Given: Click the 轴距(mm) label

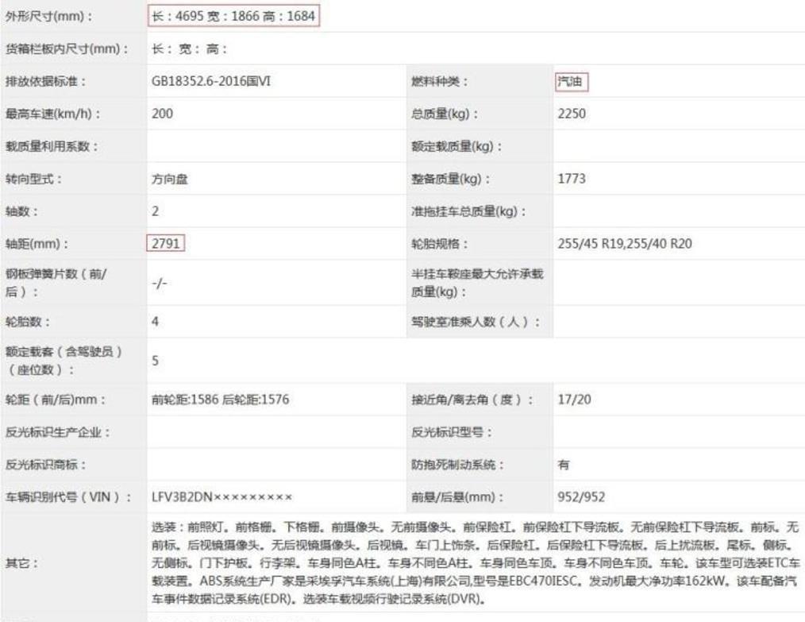Looking at the screenshot, I should tap(37, 243).
